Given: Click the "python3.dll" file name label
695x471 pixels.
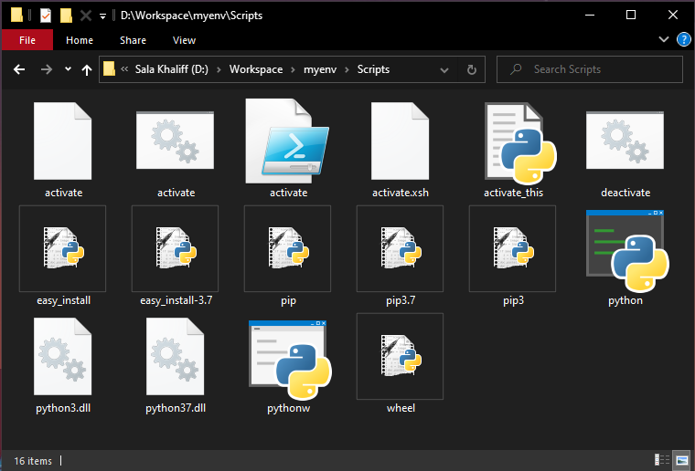Looking at the screenshot, I should point(63,408).
